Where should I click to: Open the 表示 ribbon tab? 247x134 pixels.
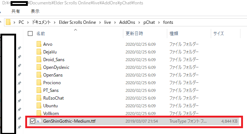coord(35,11)
